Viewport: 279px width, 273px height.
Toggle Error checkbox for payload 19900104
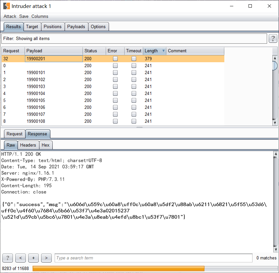point(115,93)
